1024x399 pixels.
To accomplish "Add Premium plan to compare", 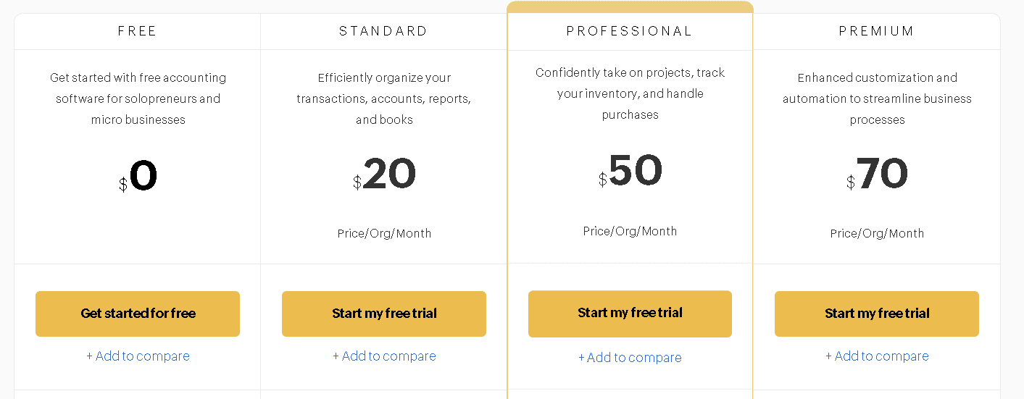I will [877, 356].
